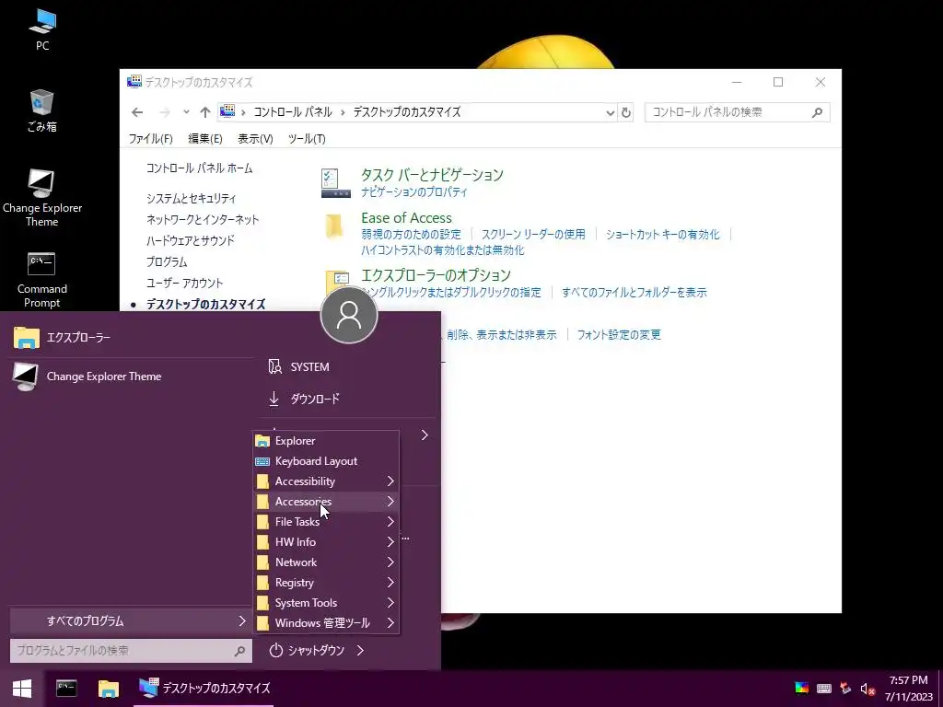Click the user avatar in Start menu
This screenshot has width=943, height=707.
click(x=349, y=315)
